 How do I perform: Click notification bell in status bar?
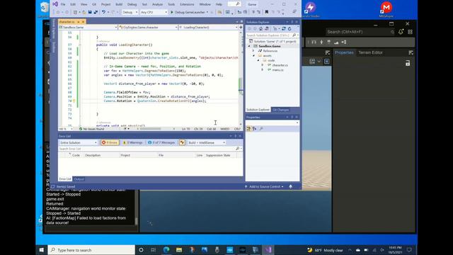291,186
